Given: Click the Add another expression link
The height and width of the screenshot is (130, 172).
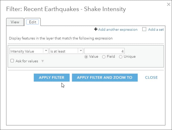Looking at the screenshot, I should coord(118,29).
